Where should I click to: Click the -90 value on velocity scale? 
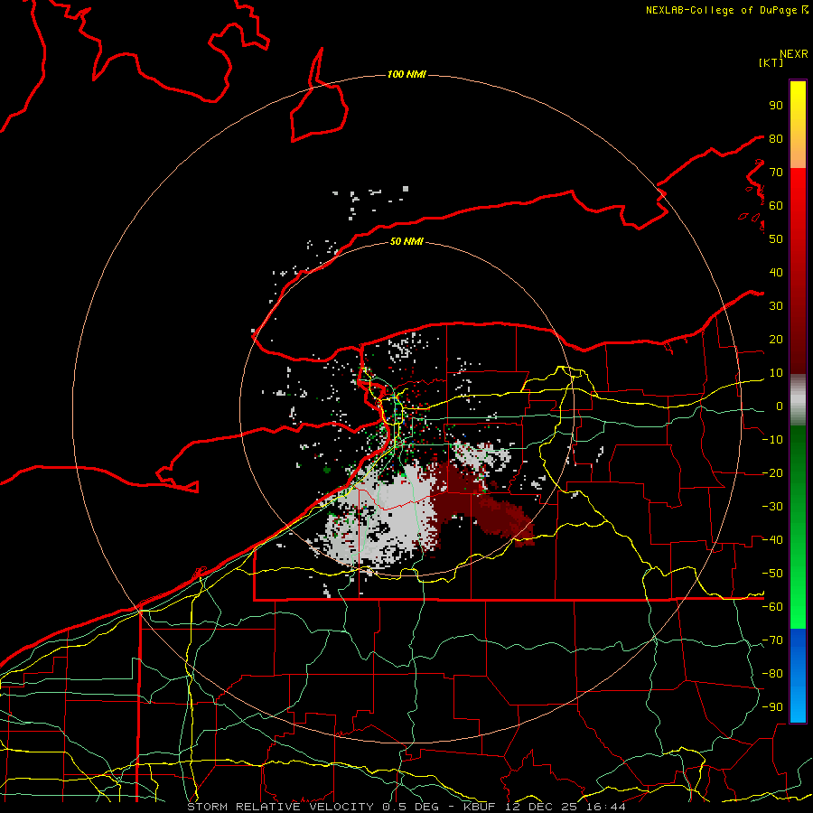coord(772,707)
